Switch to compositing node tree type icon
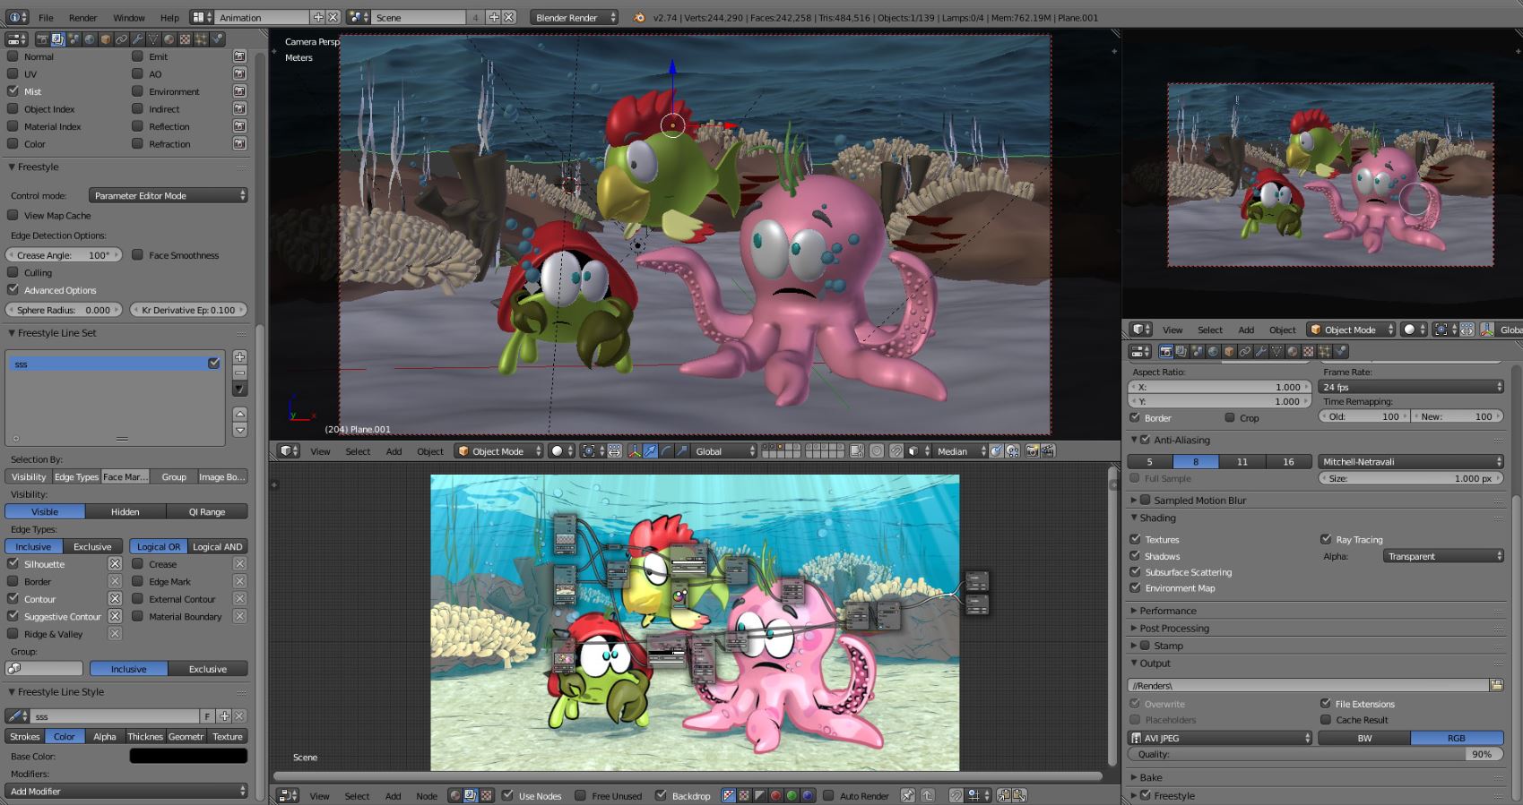This screenshot has width=1523, height=805. point(471,795)
